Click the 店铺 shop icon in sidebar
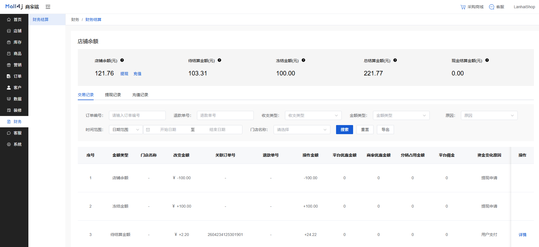539x247 pixels. pyautogui.click(x=9, y=31)
